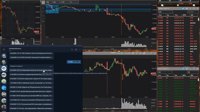
Task: Select the crosshair tool in the chart's left toolbar
Action: (43, 21)
